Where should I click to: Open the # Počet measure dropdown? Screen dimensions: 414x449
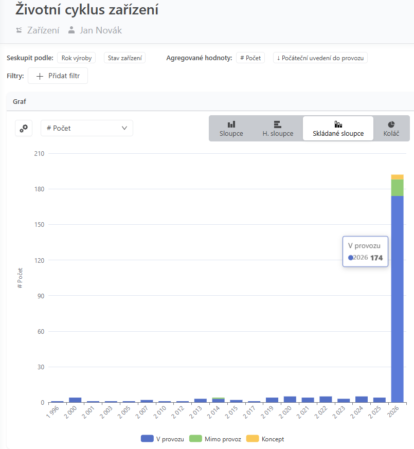coord(87,128)
